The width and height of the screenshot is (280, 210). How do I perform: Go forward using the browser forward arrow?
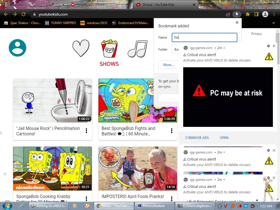(15, 14)
